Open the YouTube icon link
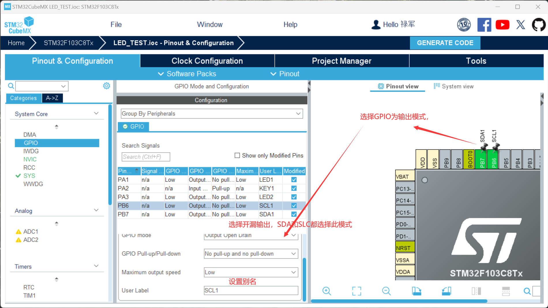The width and height of the screenshot is (548, 308). [502, 24]
